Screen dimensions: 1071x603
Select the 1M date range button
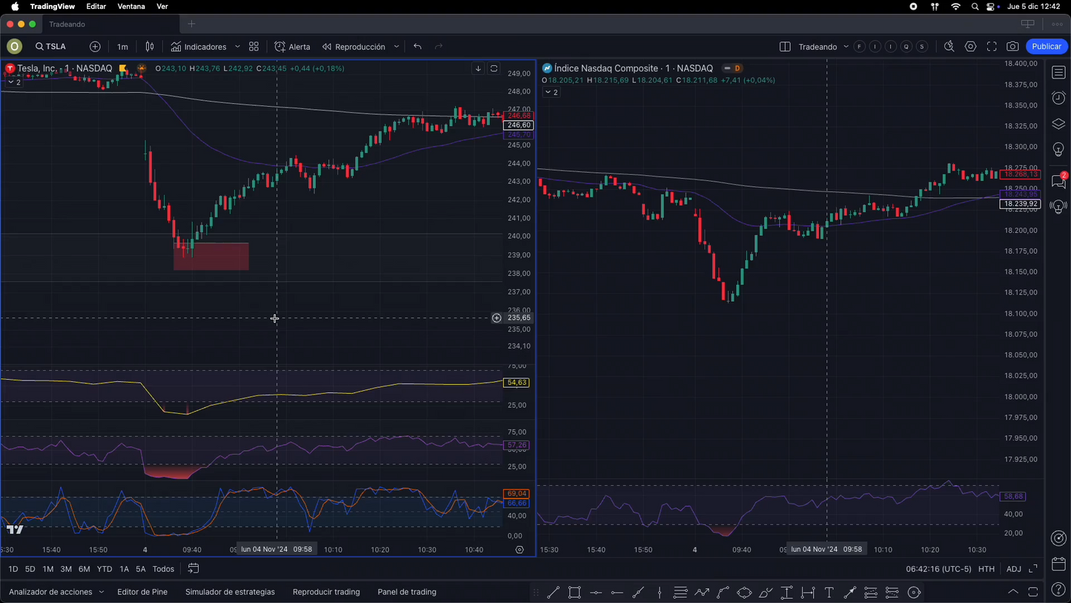[47, 569]
